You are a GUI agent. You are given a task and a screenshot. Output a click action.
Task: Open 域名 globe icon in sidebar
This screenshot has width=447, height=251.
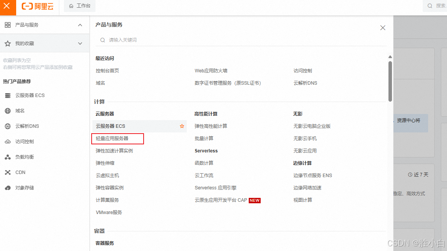coord(8,111)
